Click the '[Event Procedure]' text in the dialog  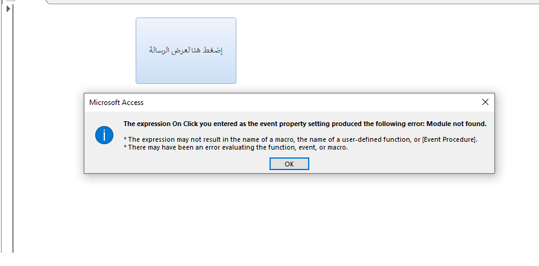tap(450, 140)
